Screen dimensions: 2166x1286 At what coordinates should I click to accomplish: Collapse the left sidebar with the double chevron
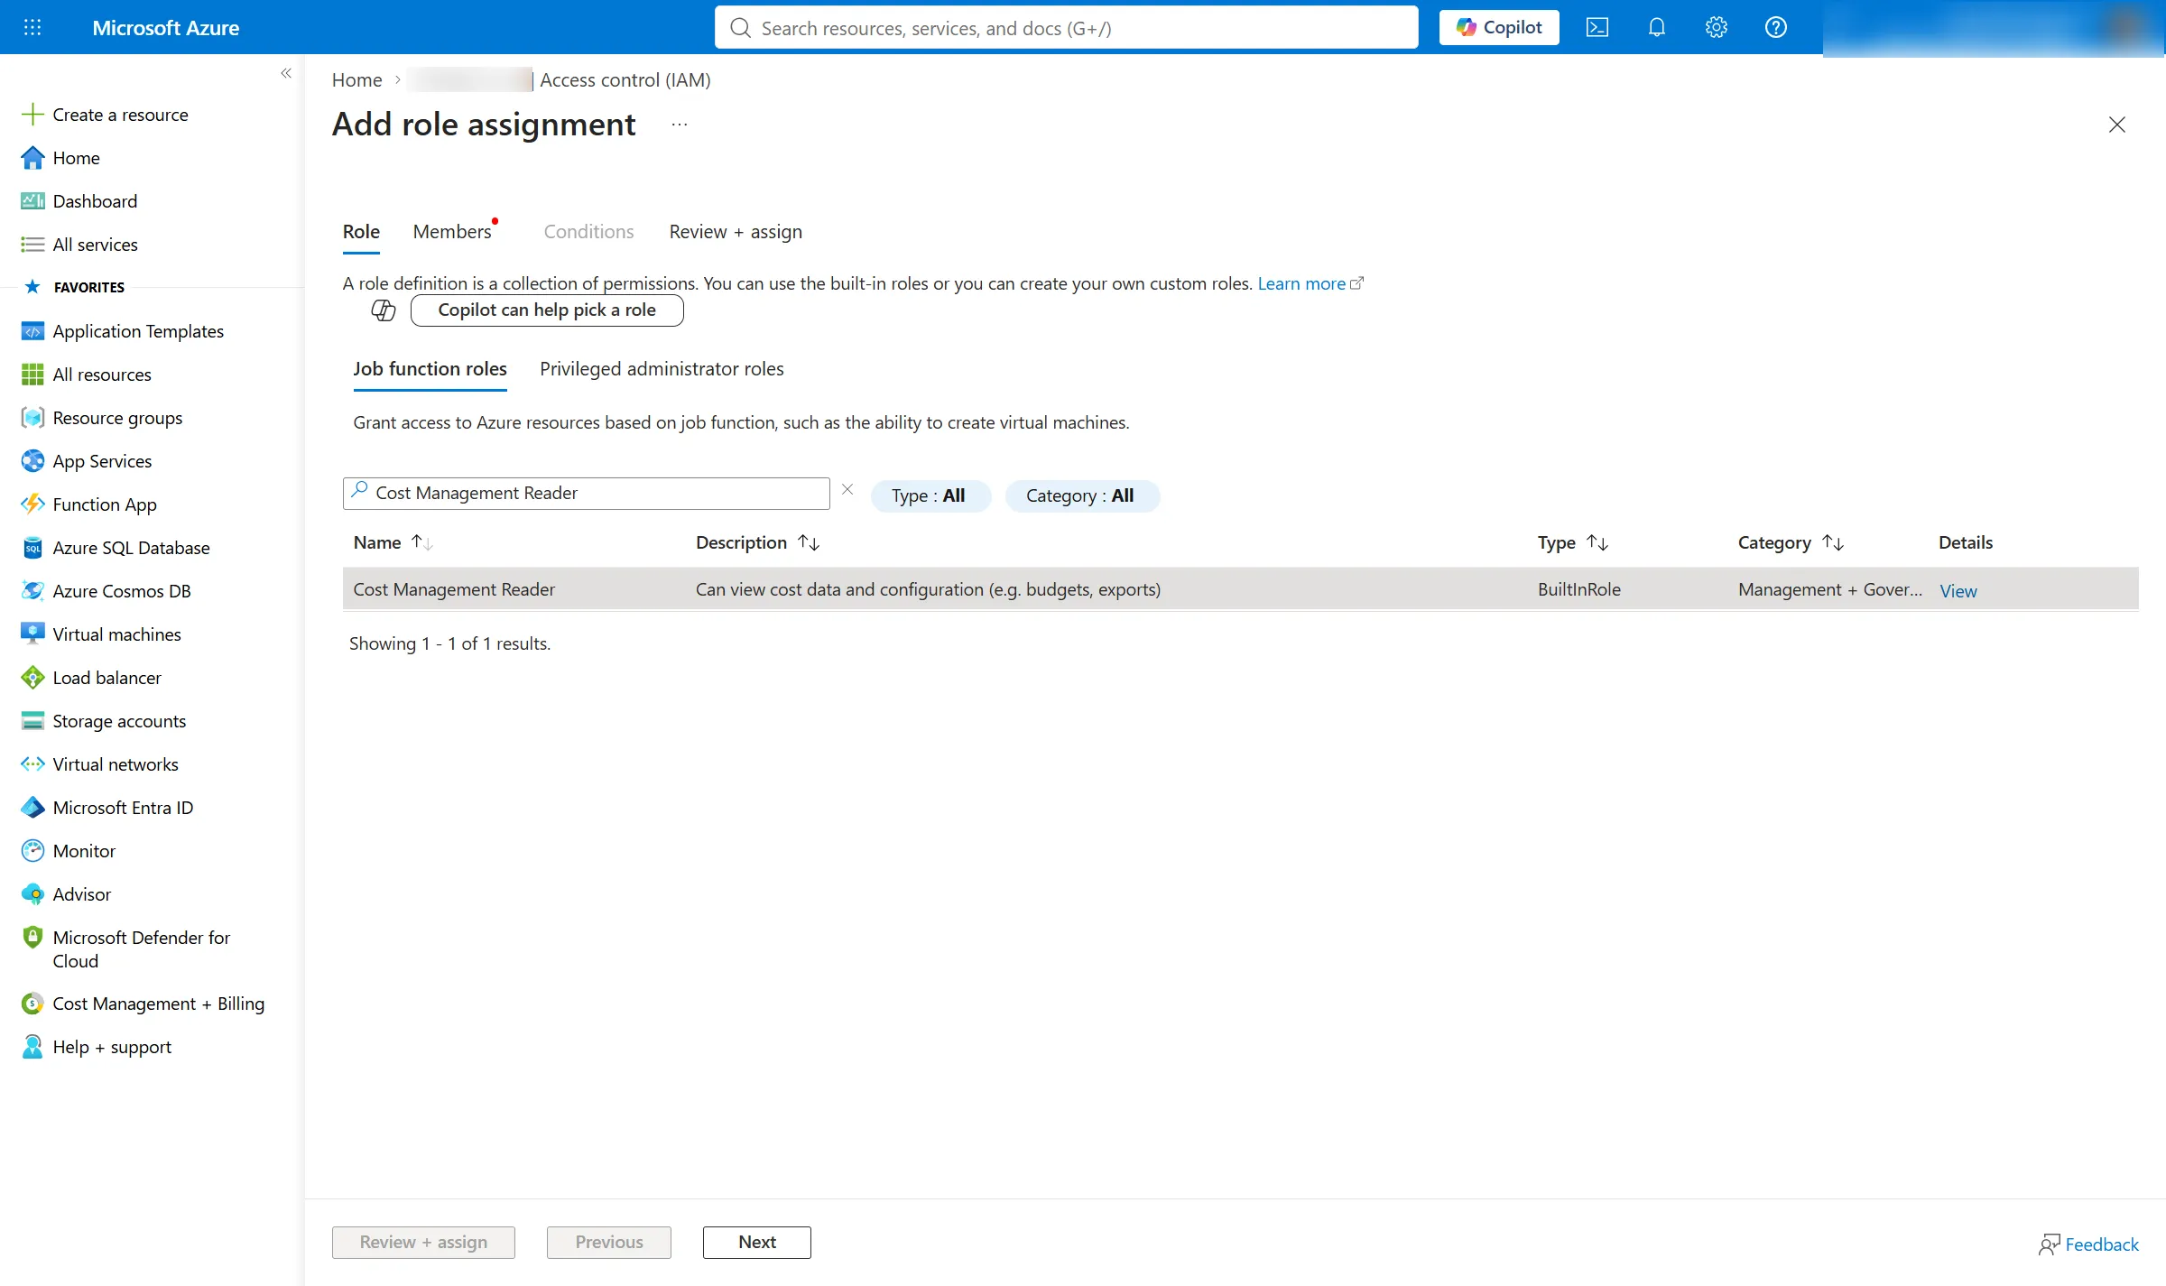click(x=286, y=73)
